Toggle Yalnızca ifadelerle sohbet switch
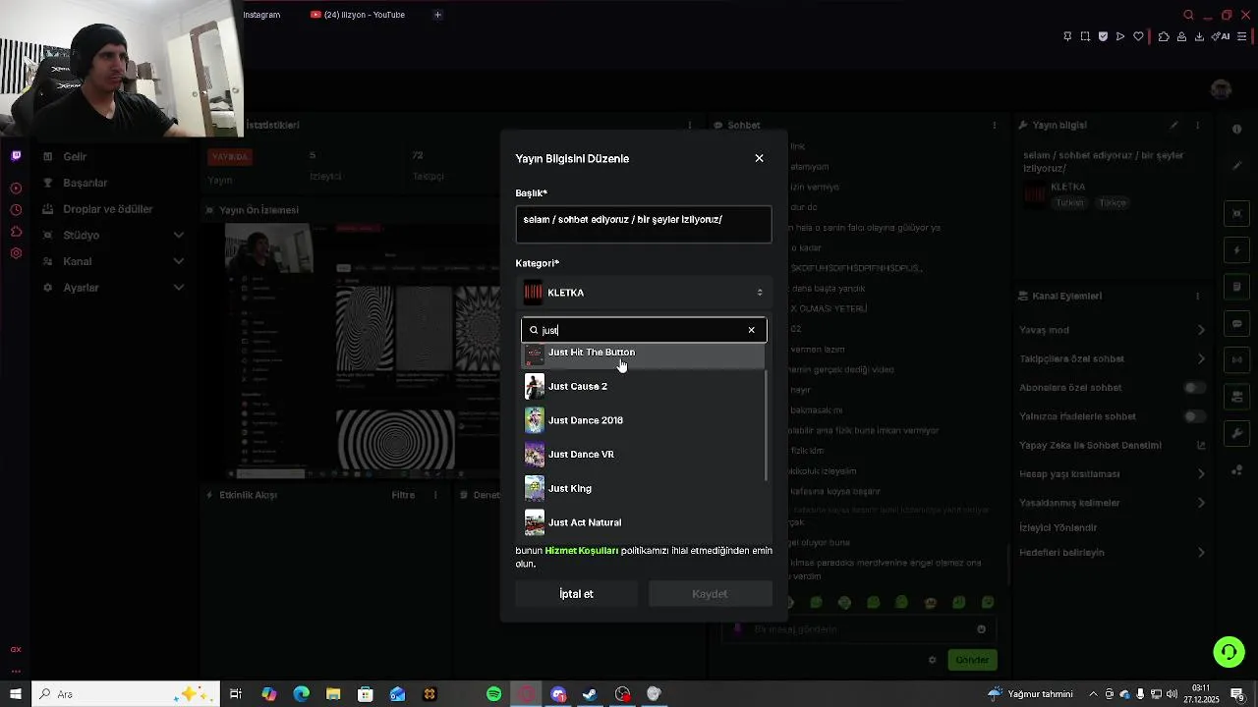The height and width of the screenshot is (707, 1258). click(x=1194, y=416)
